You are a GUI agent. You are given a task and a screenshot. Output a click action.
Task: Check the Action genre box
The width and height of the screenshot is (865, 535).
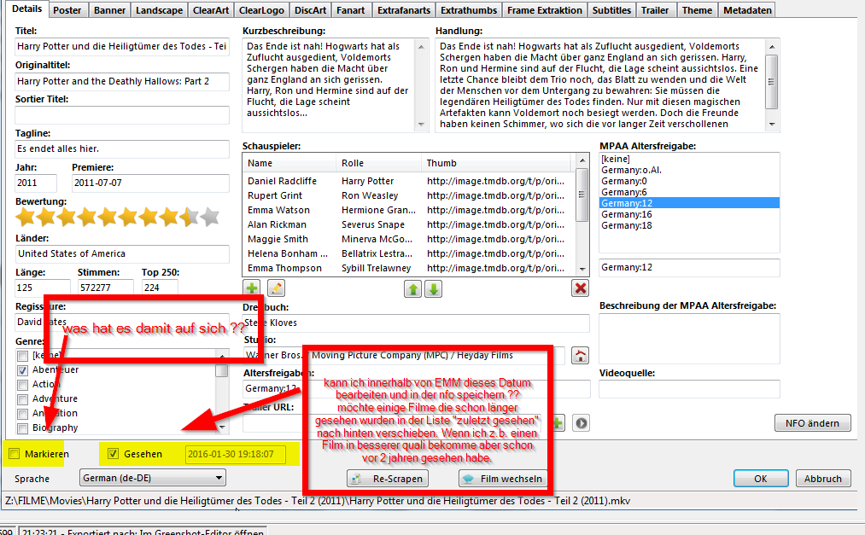pos(22,385)
